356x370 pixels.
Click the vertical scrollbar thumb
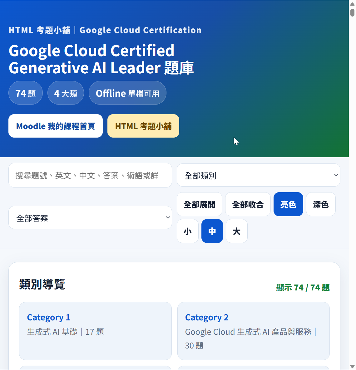click(x=352, y=12)
